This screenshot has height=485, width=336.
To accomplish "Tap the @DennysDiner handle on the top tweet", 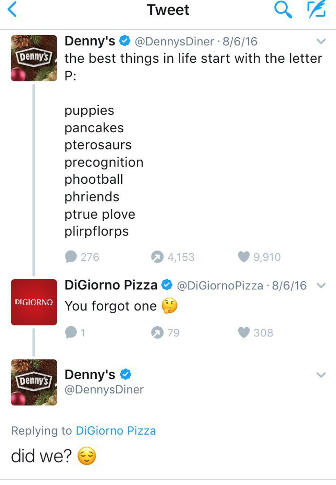I will [174, 41].
